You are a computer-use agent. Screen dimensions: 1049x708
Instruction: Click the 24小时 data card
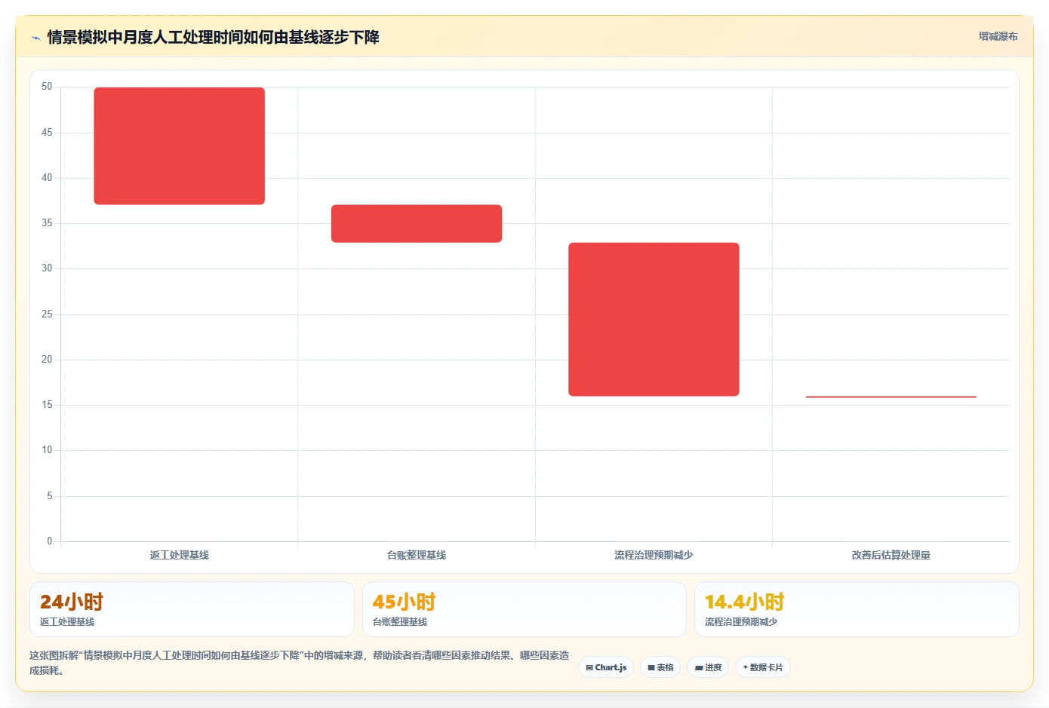pos(192,609)
